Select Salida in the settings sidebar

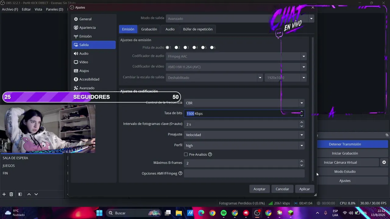pyautogui.click(x=94, y=45)
